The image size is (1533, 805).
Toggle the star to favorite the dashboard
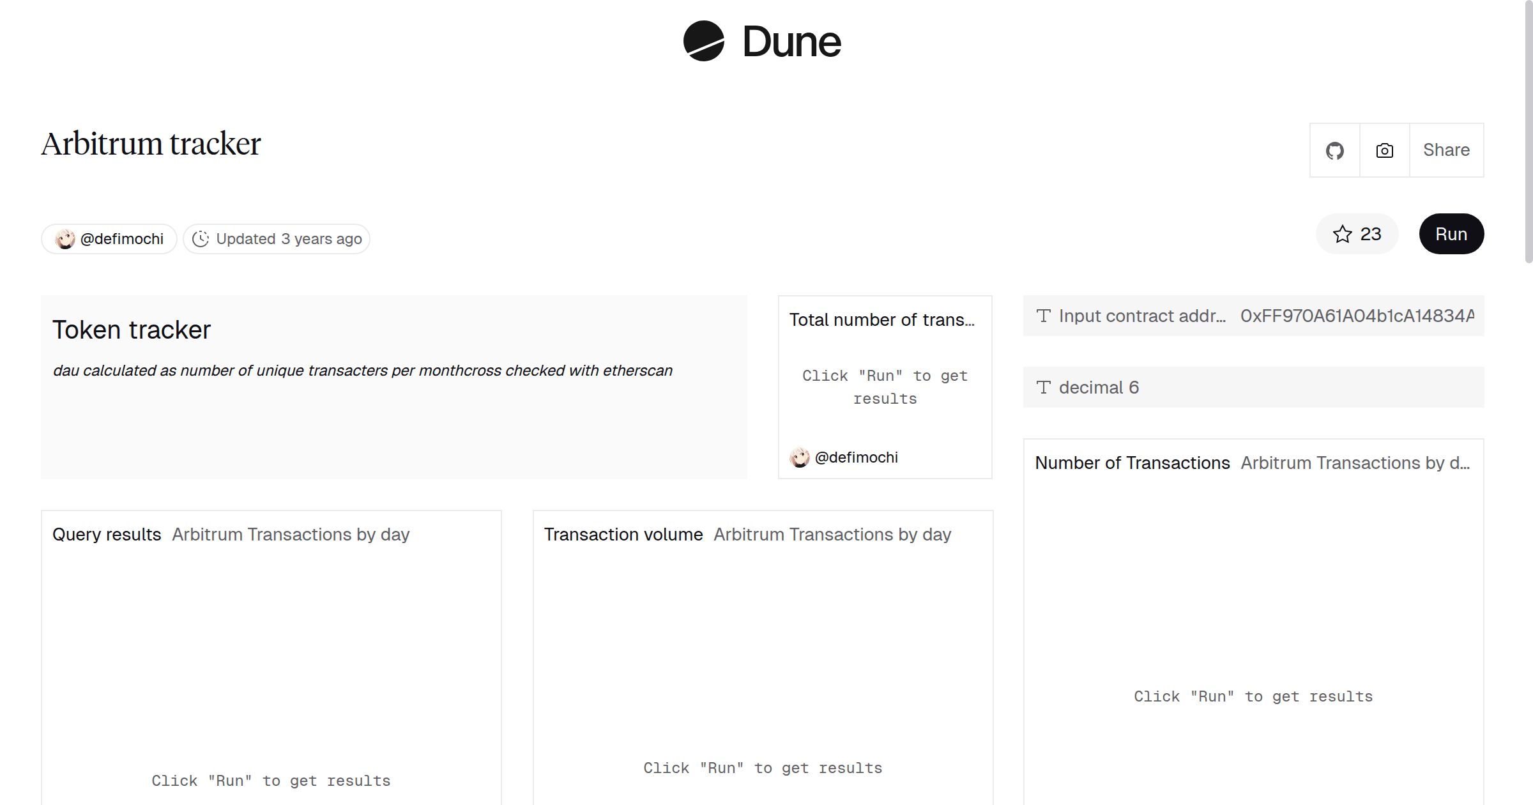pyautogui.click(x=1343, y=234)
